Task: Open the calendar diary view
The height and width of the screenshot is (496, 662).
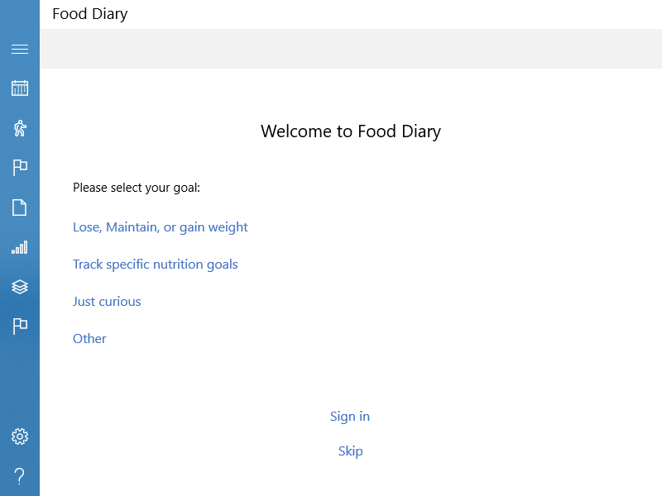Action: click(x=20, y=88)
